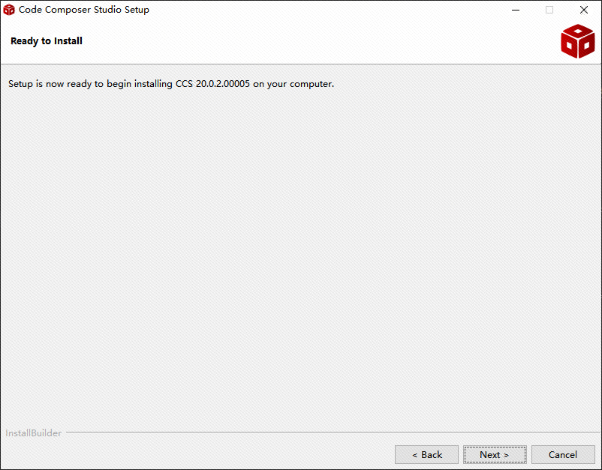The width and height of the screenshot is (602, 470).
Task: Click the greater-than arrow on Next
Action: 506,455
